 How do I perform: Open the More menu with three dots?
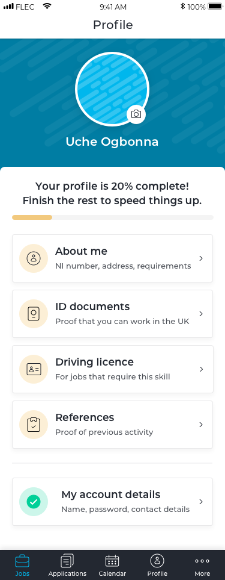(202, 565)
